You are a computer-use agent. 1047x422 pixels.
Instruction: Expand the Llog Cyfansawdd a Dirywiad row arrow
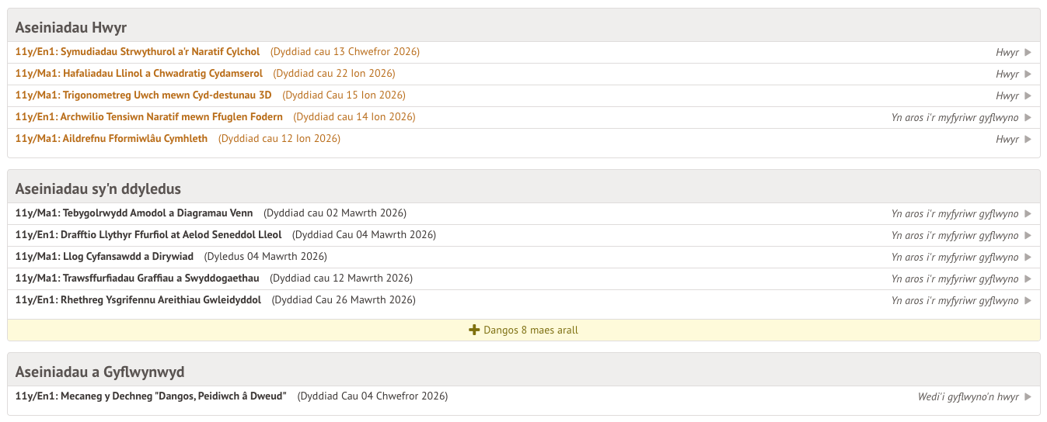pyautogui.click(x=1028, y=258)
